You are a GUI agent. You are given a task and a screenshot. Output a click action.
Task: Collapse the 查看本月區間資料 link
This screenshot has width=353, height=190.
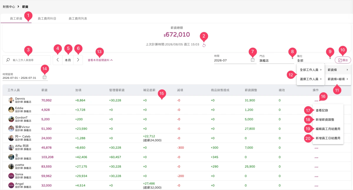click(x=100, y=60)
